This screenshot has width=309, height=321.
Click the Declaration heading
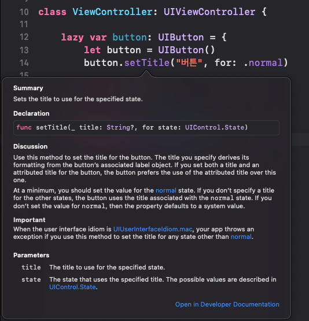[x=31, y=113]
